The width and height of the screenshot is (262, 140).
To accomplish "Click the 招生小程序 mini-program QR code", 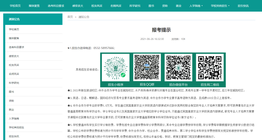I will tap(116, 67).
